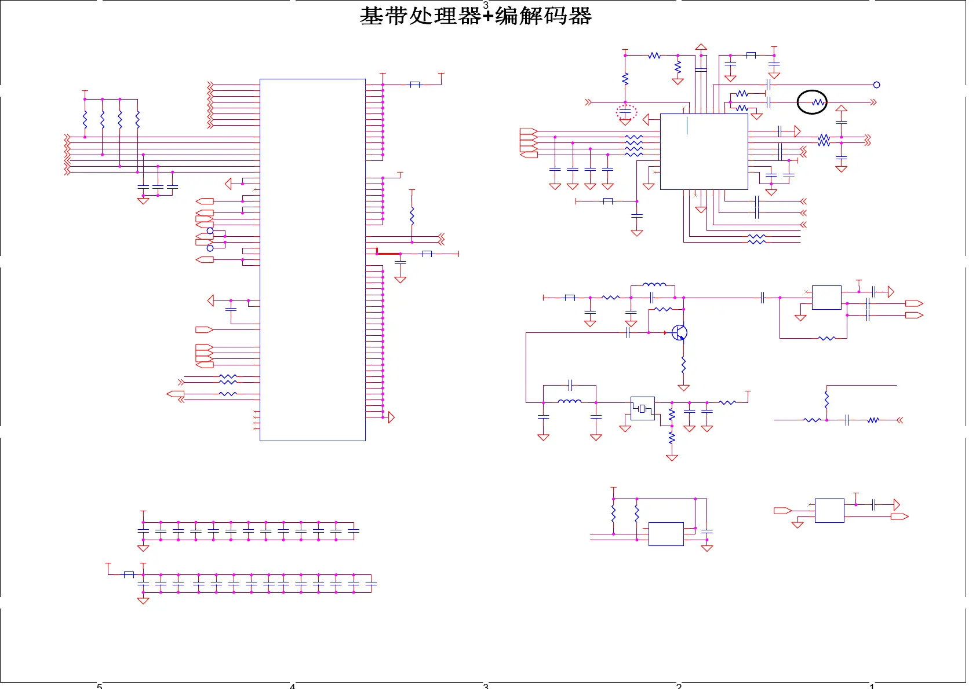The height and width of the screenshot is (689, 976).
Task: Click the inductor in the lower LC filter
Action: (570, 401)
